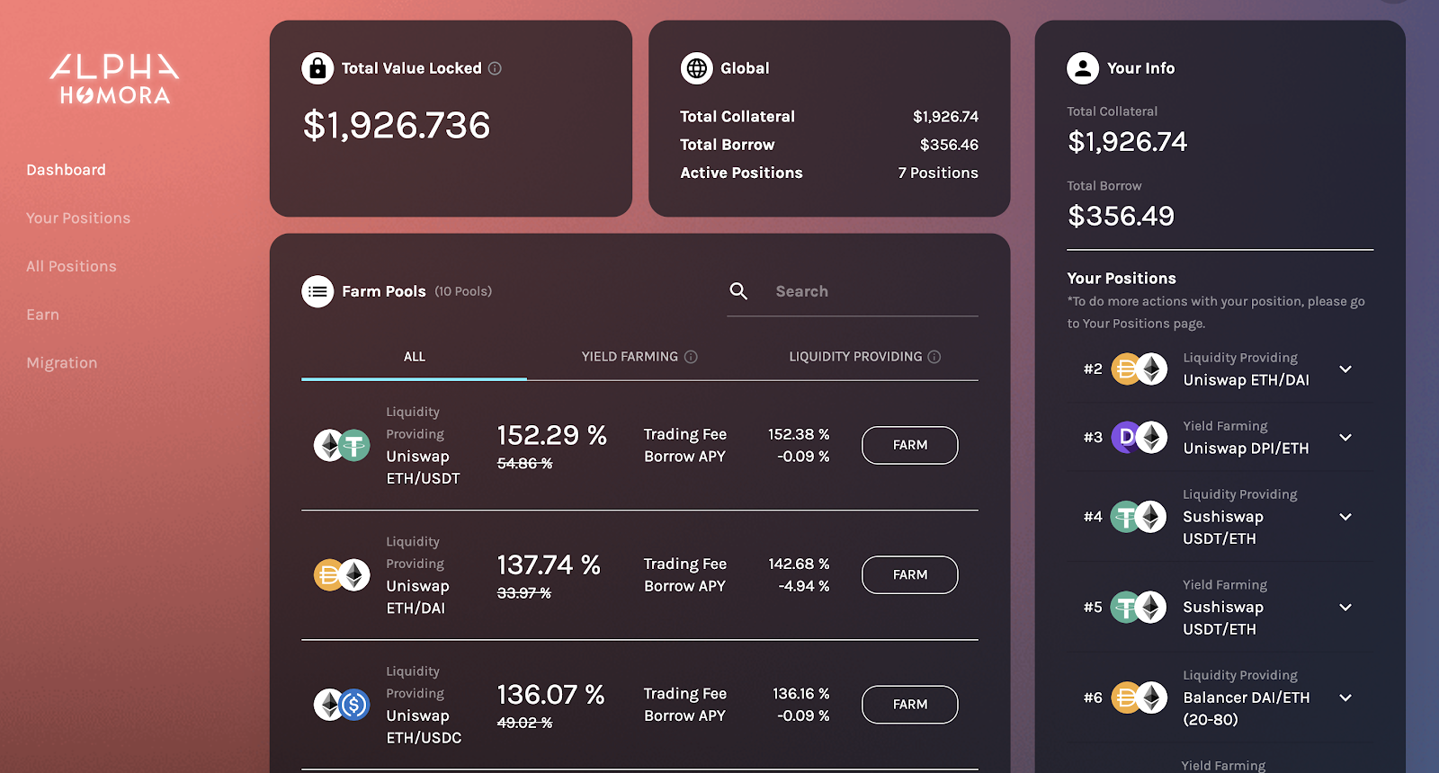Click FARM for Uniswap ETH/DAI

910,575
